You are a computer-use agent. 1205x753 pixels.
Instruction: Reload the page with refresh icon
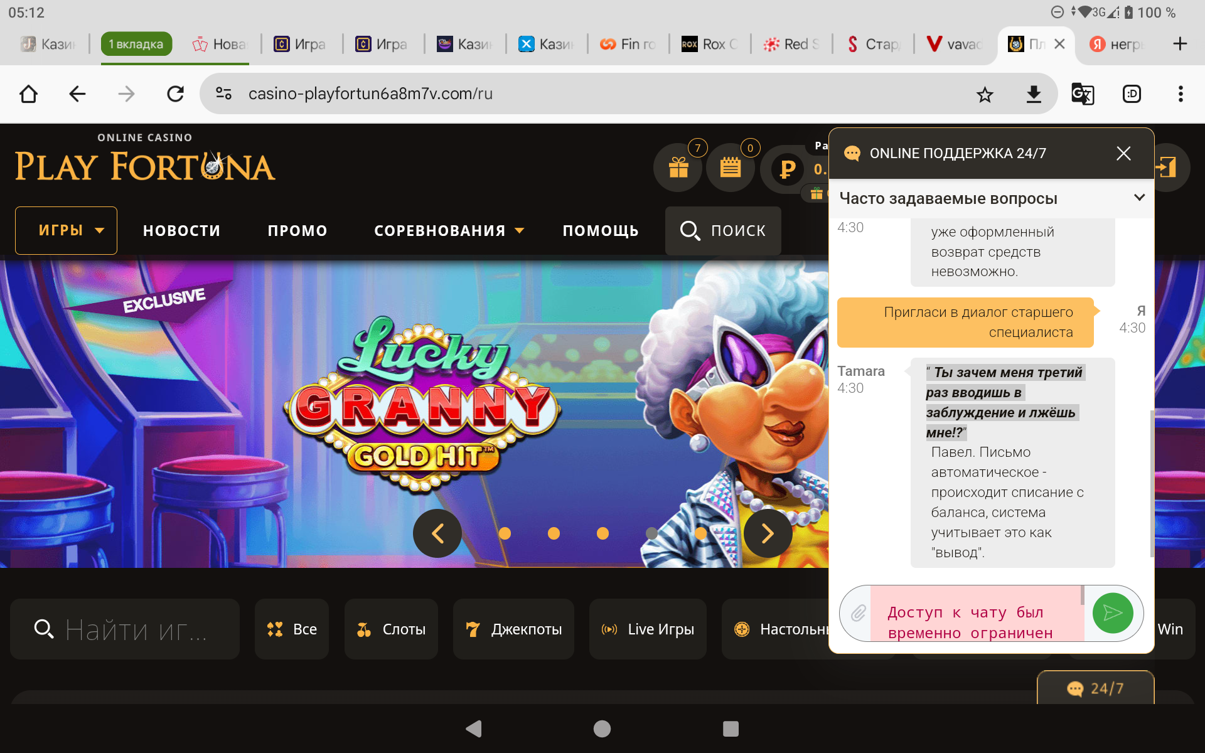point(175,94)
